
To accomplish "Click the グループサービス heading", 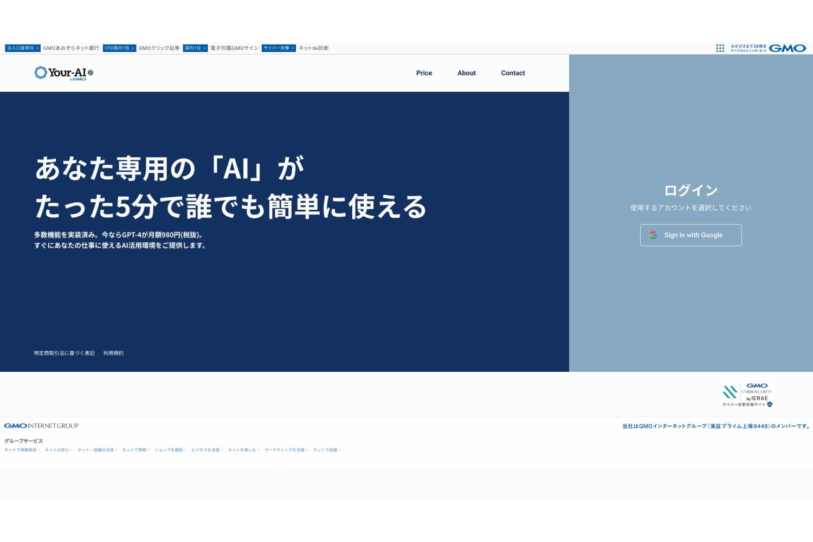I will [x=23, y=441].
